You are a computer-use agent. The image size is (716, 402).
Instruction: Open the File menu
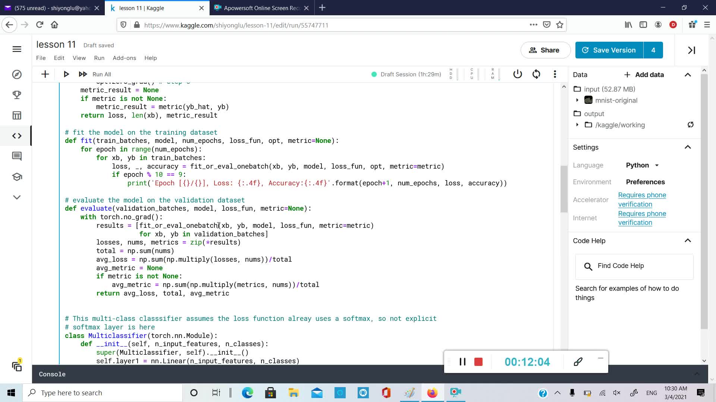[x=41, y=58]
